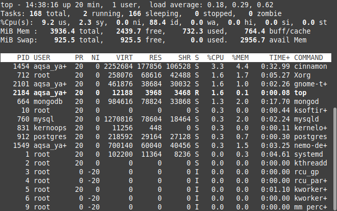Click PID 1454 in the process list

click(21, 67)
